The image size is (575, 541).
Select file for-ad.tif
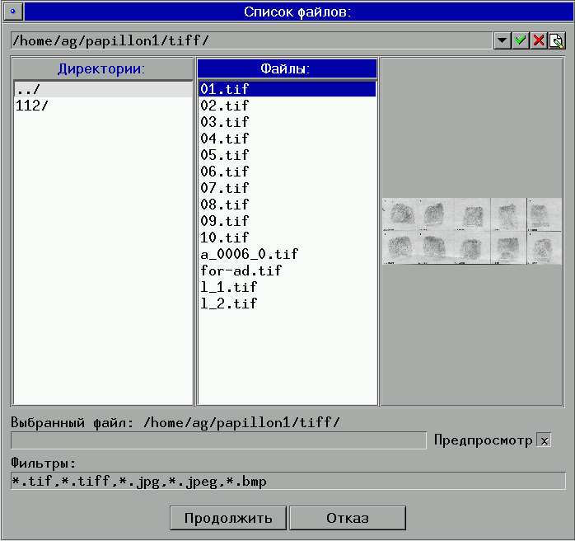(x=287, y=270)
